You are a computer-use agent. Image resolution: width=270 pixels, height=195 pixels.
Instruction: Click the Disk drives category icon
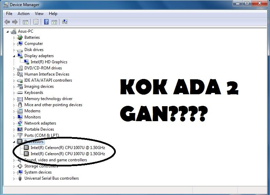20,50
